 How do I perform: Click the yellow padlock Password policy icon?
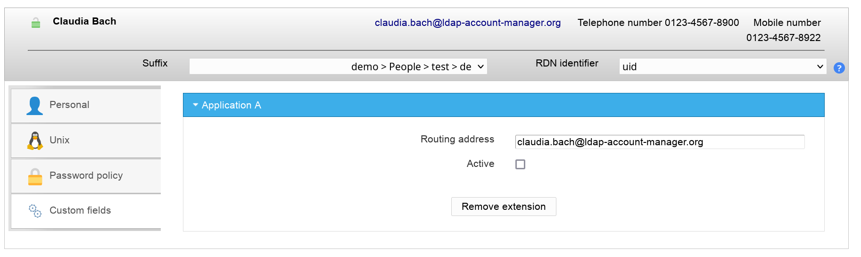click(x=35, y=176)
